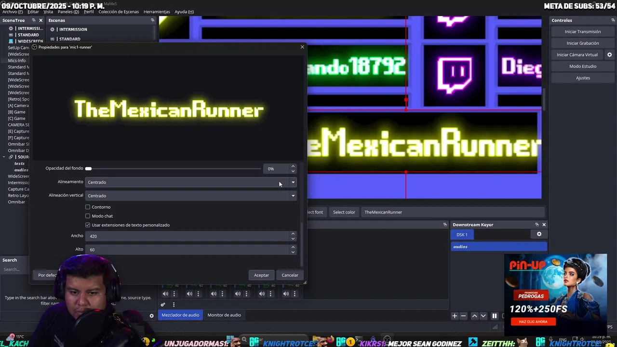This screenshot has width=617, height=347.
Task: Float the Escenas dock panel
Action: click(x=152, y=20)
